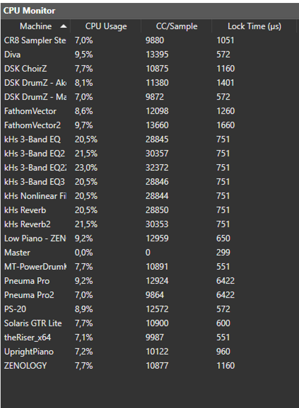Select the kHs Nonlinear Filter row

150,196
